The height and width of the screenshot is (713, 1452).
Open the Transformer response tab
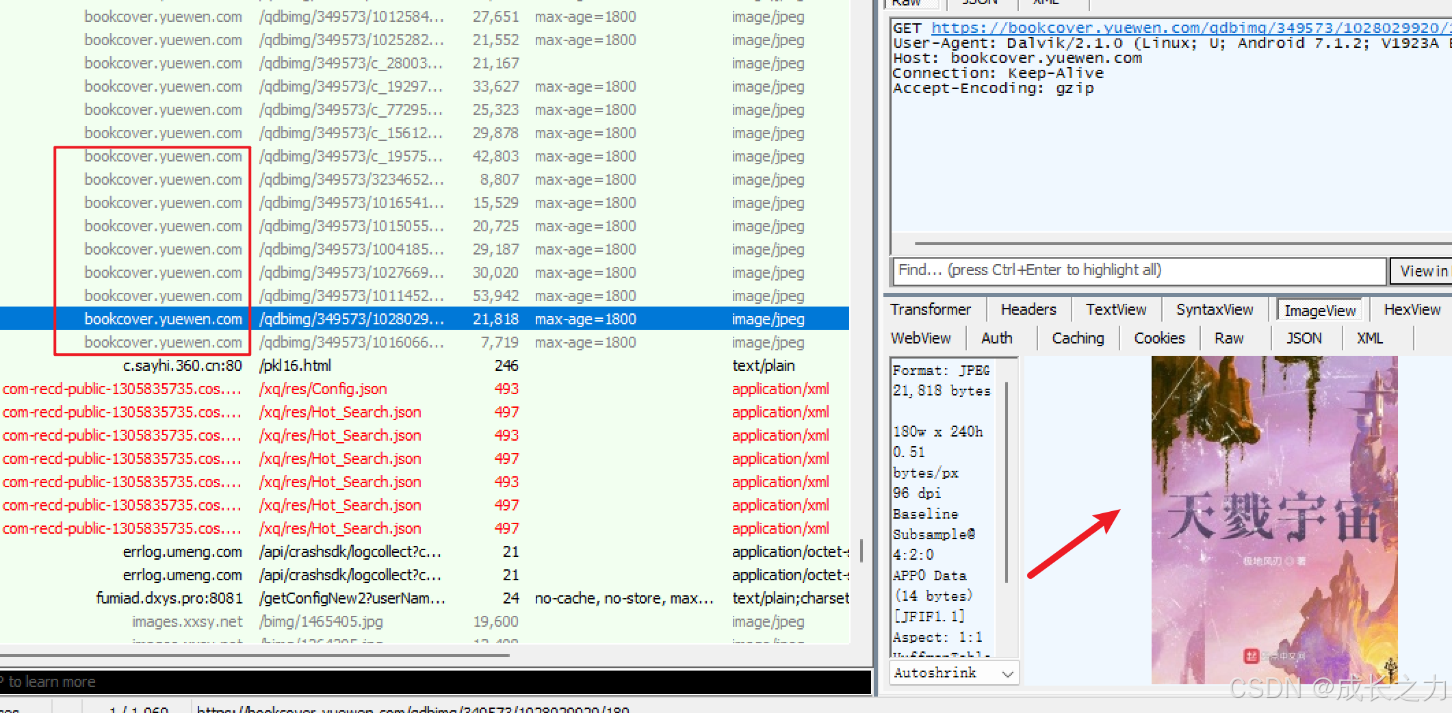[x=931, y=310]
